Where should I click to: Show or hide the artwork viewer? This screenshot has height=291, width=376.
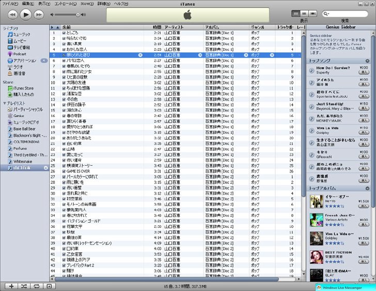(x=49, y=286)
